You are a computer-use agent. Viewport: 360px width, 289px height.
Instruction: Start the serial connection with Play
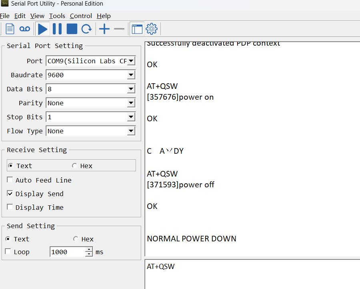[42, 29]
